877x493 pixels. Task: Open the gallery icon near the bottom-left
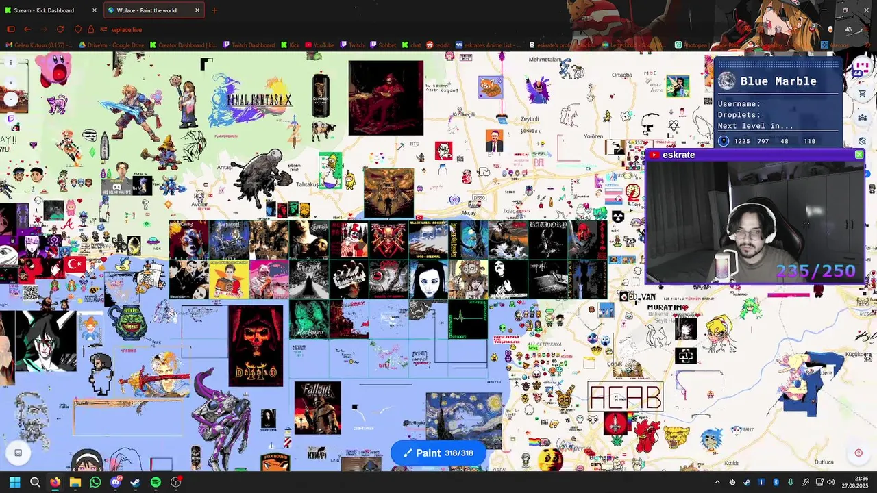pyautogui.click(x=18, y=453)
